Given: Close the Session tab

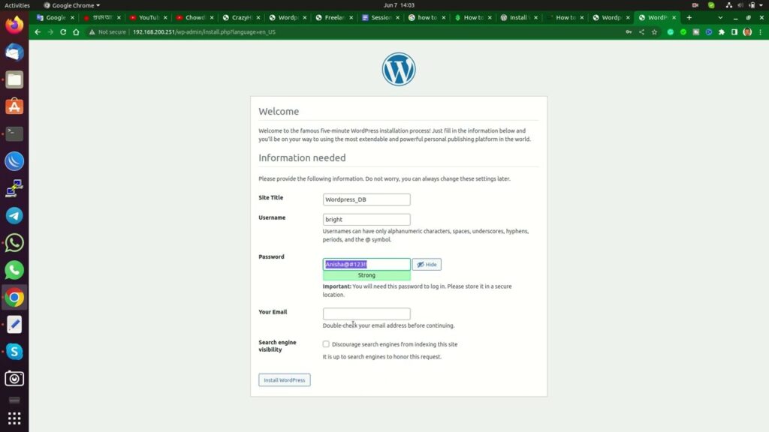Looking at the screenshot, I should pos(397,18).
